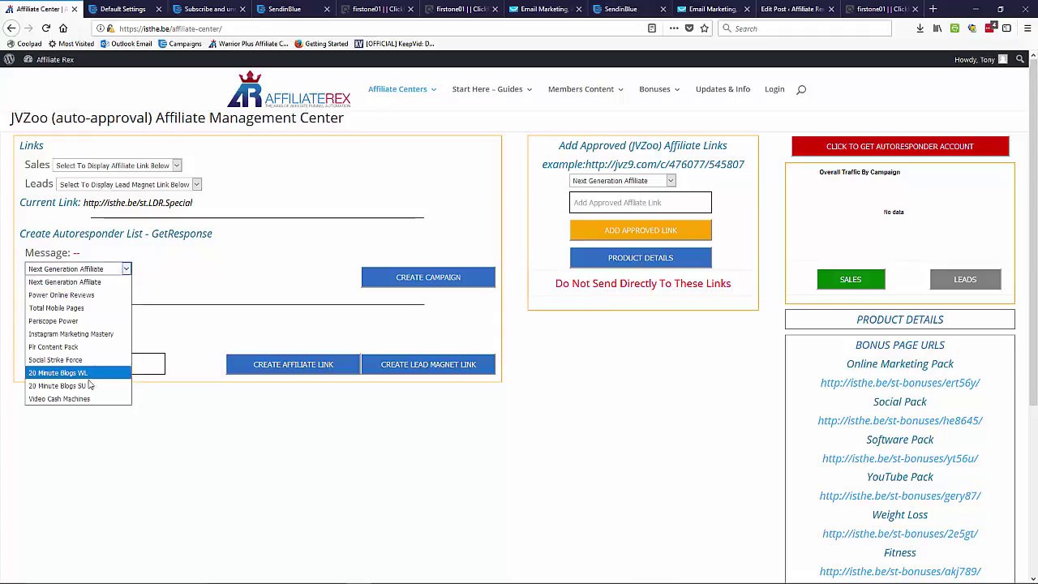Open Warrior Plus Affiliate bookmark
This screenshot has height=584, width=1038.
[x=248, y=44]
